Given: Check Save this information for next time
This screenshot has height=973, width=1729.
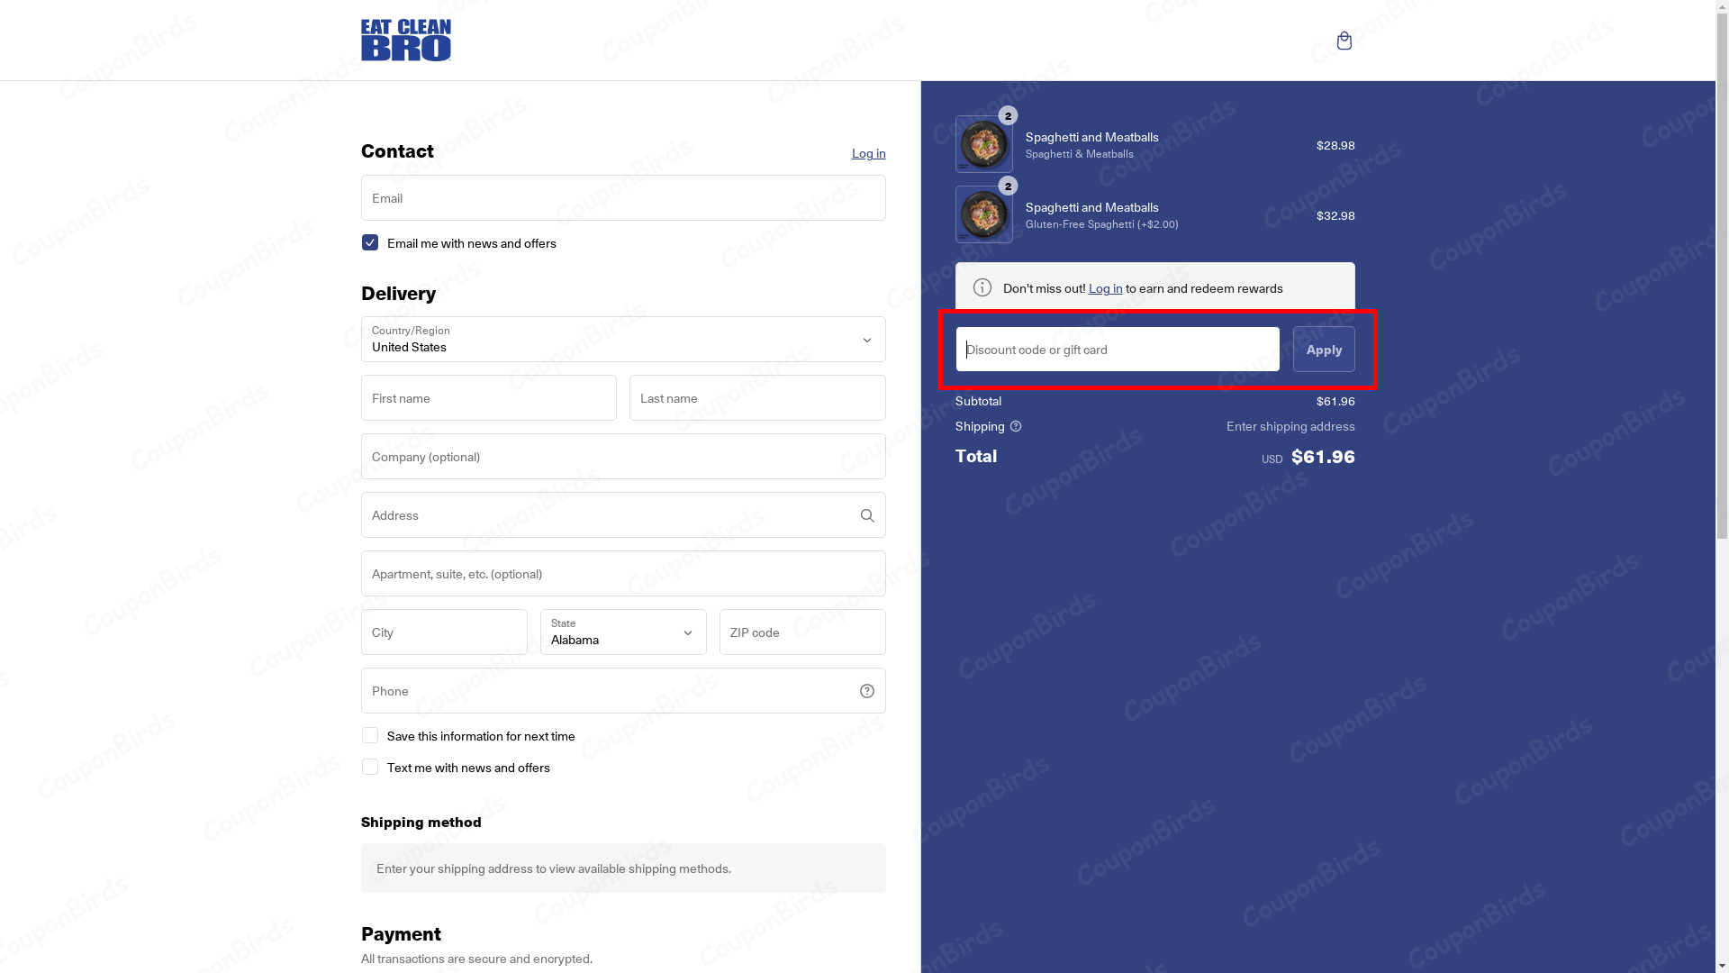Looking at the screenshot, I should click(x=370, y=735).
